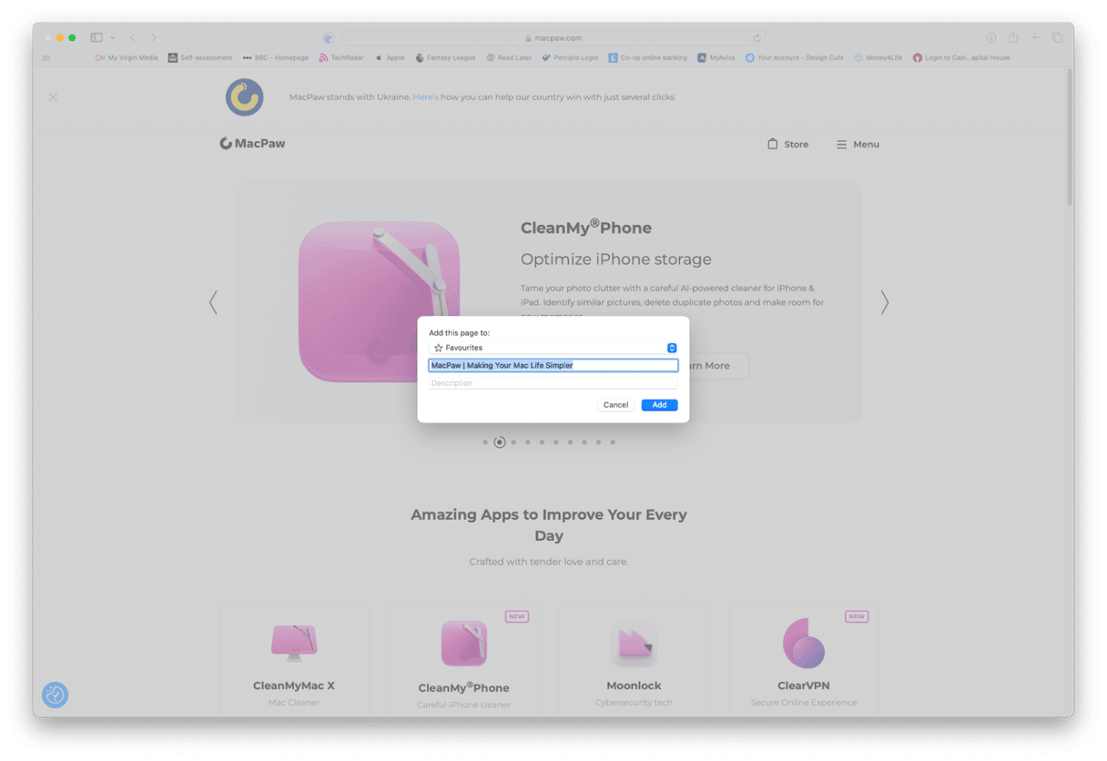Viewport: 1107px width, 761px height.
Task: Click 'Amazing Apps to Improve Your Every Day' heading
Action: point(549,525)
